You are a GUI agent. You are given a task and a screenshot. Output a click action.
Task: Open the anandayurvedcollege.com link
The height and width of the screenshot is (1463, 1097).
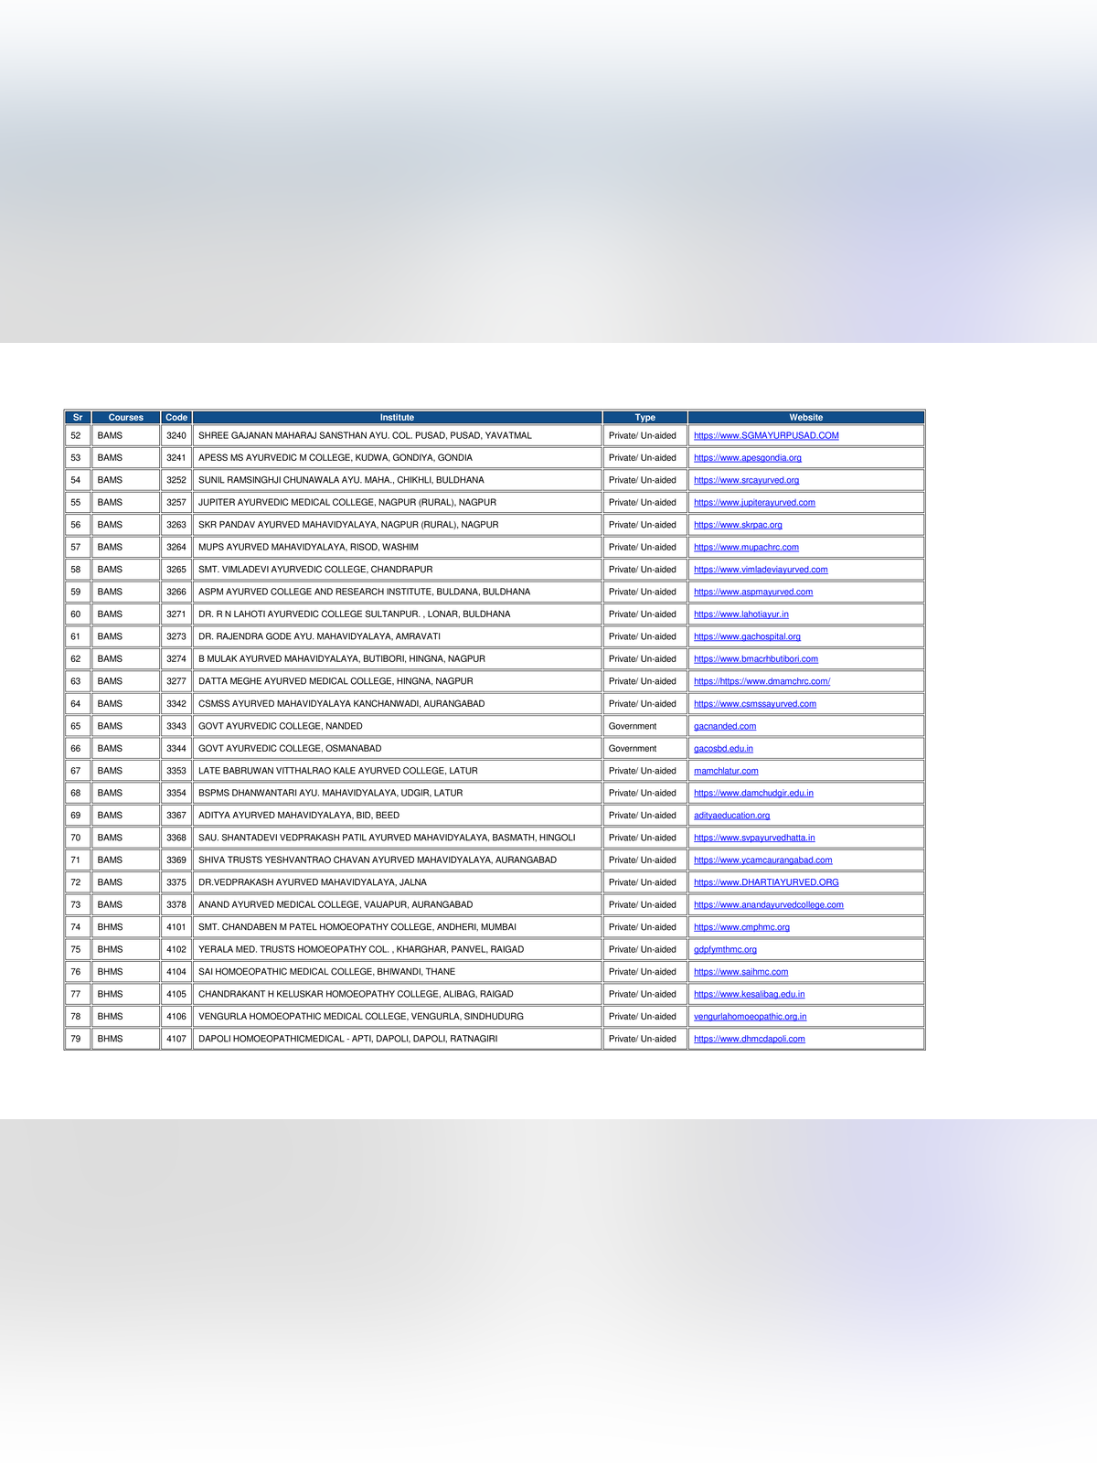769,905
